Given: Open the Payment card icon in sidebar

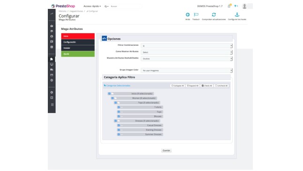Looking at the screenshot, I should (x=52, y=75).
